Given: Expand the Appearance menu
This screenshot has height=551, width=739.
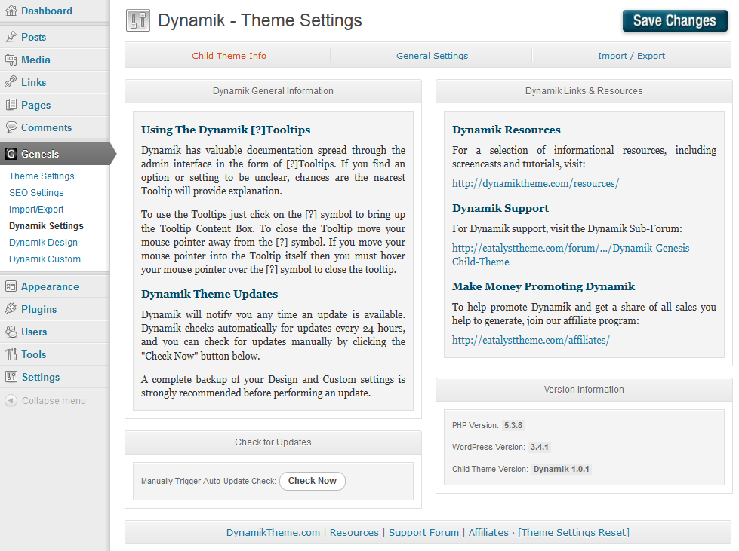Looking at the screenshot, I should coord(50,286).
